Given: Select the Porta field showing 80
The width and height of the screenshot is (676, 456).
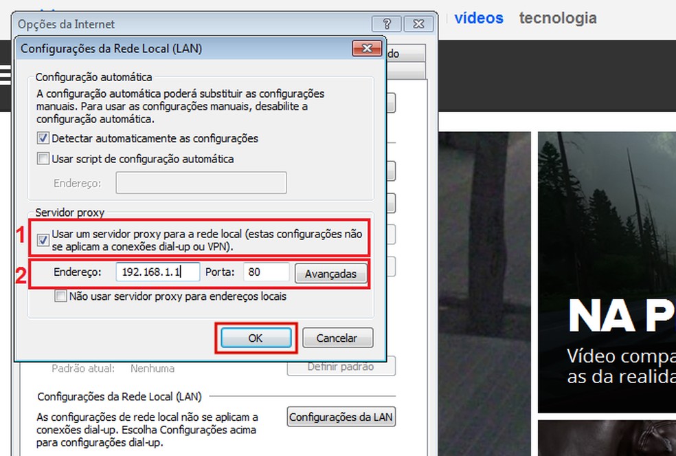Looking at the screenshot, I should 266,272.
